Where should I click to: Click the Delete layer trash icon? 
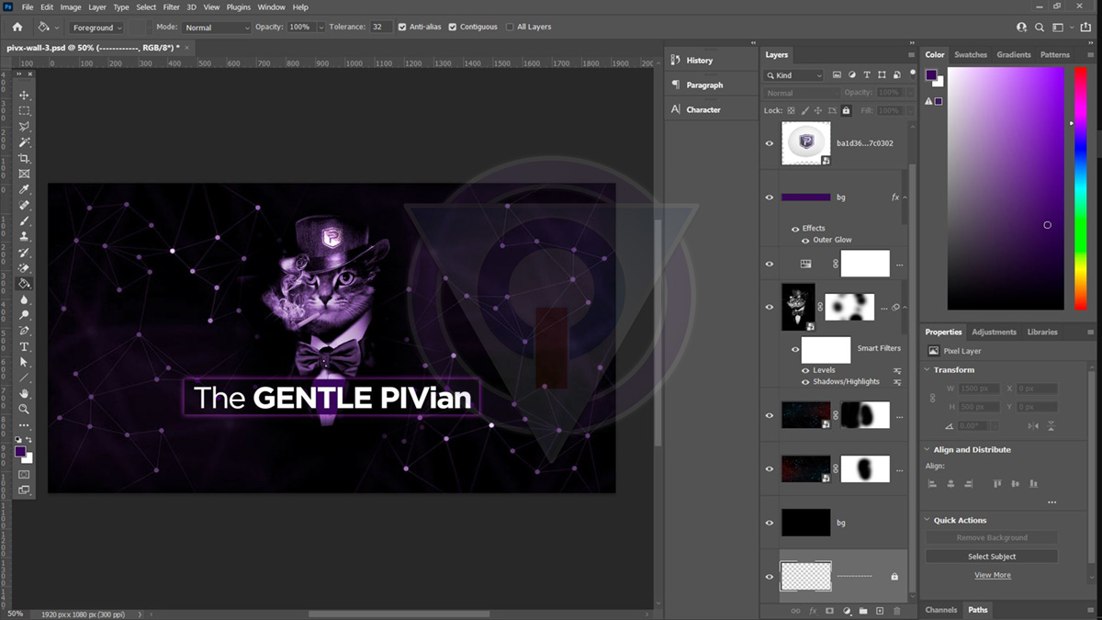tap(896, 610)
